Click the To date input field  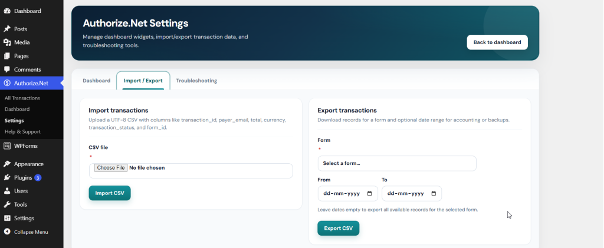[x=412, y=194]
